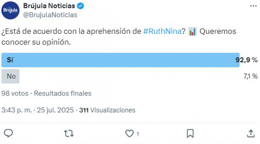Screen dimensions: 260x144
Task: Click the like count number
Action: [138, 134]
